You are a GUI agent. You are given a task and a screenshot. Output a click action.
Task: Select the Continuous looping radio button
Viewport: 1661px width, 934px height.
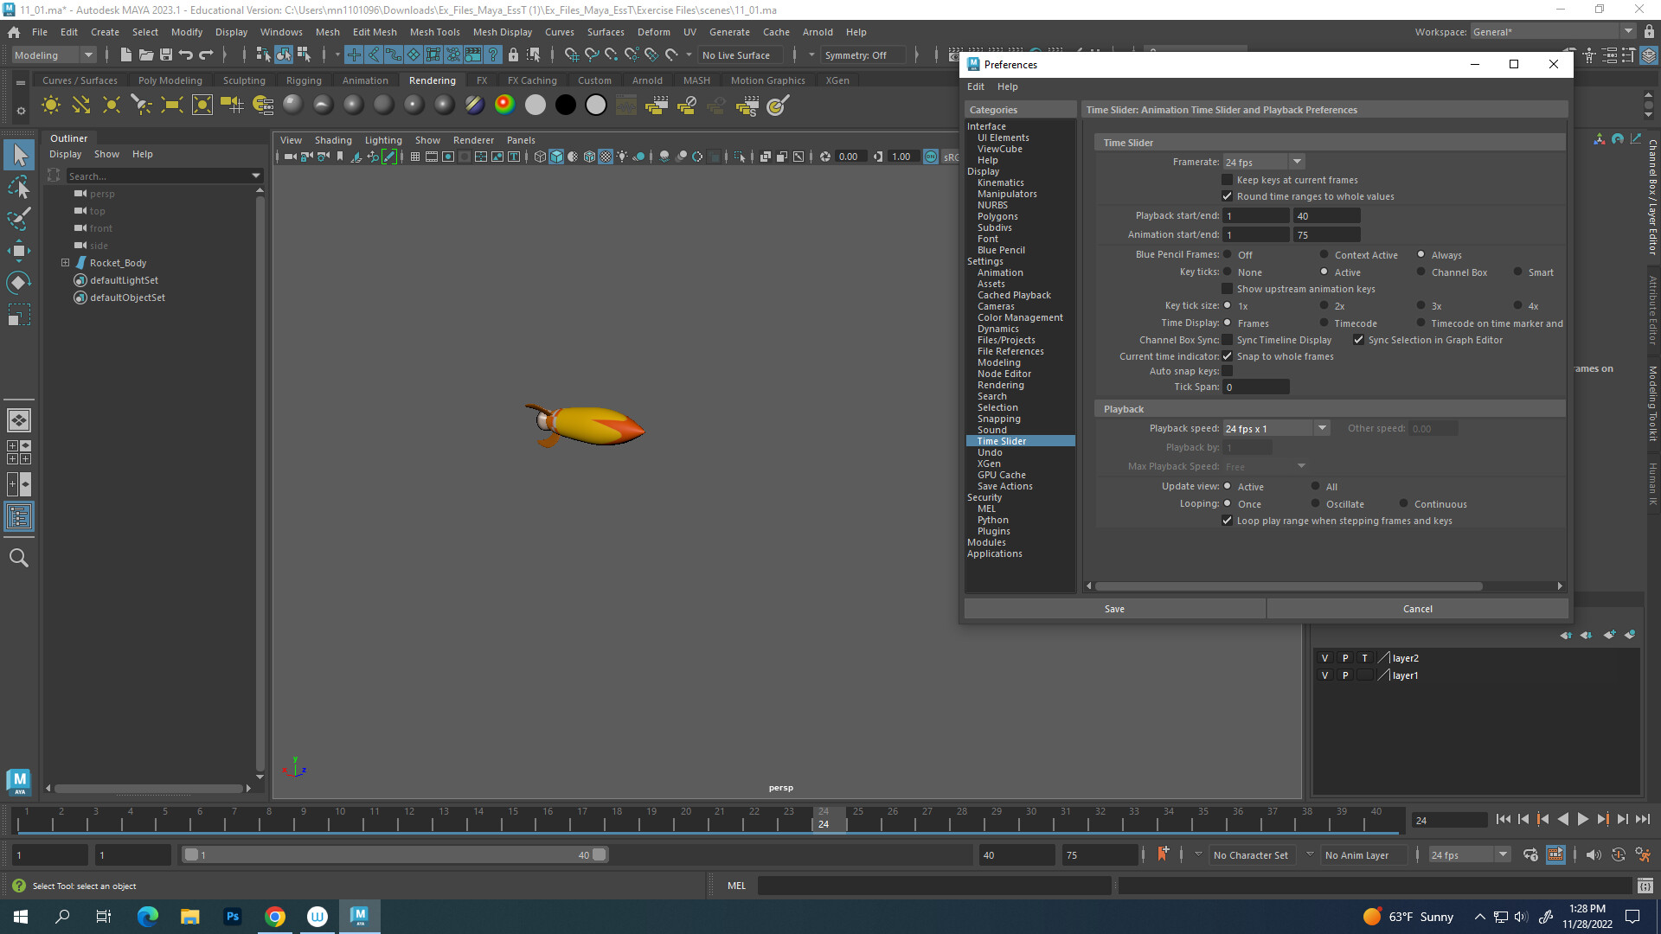(x=1401, y=503)
